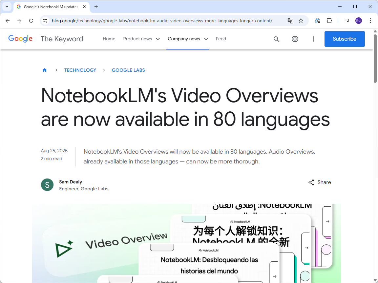Open the Chrome tab search arrow
The width and height of the screenshot is (378, 283).
coord(7,7)
